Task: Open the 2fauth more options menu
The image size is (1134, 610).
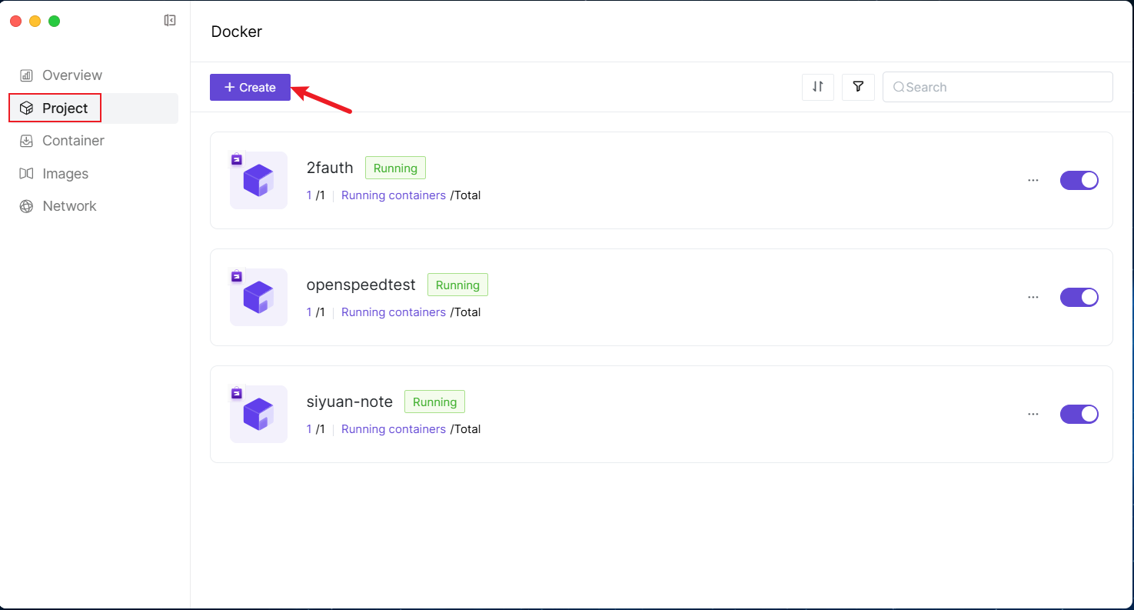Action: 1033,180
